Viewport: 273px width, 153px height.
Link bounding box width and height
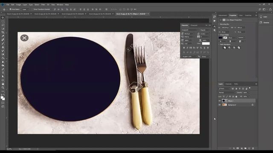pos(232,28)
